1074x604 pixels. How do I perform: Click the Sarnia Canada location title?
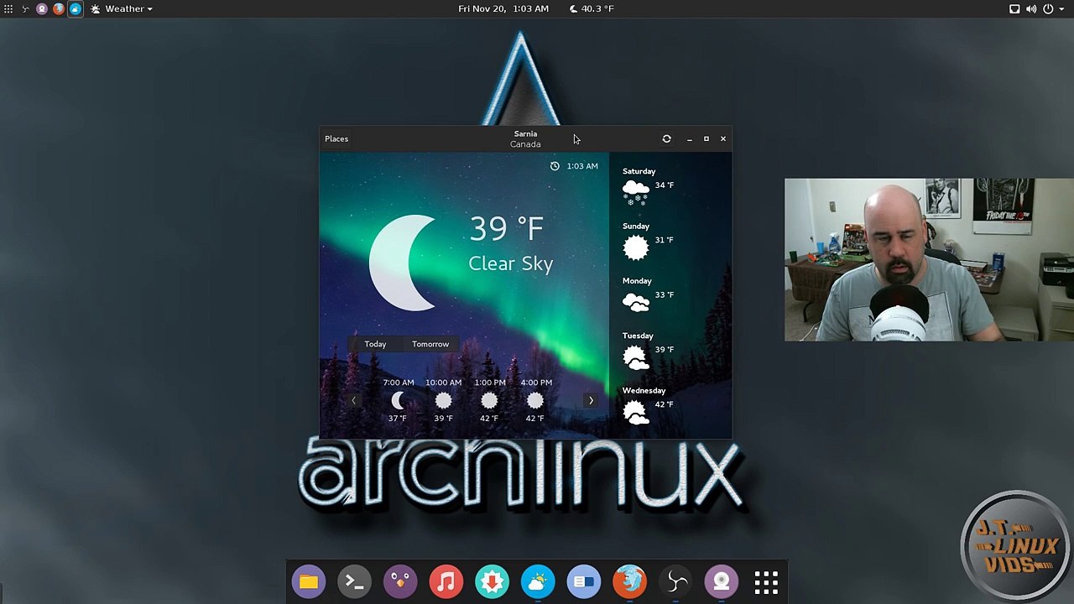525,138
